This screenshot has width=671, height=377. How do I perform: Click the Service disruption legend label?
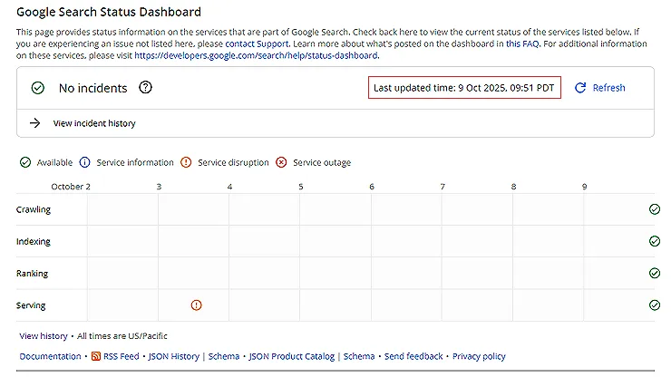tap(233, 162)
